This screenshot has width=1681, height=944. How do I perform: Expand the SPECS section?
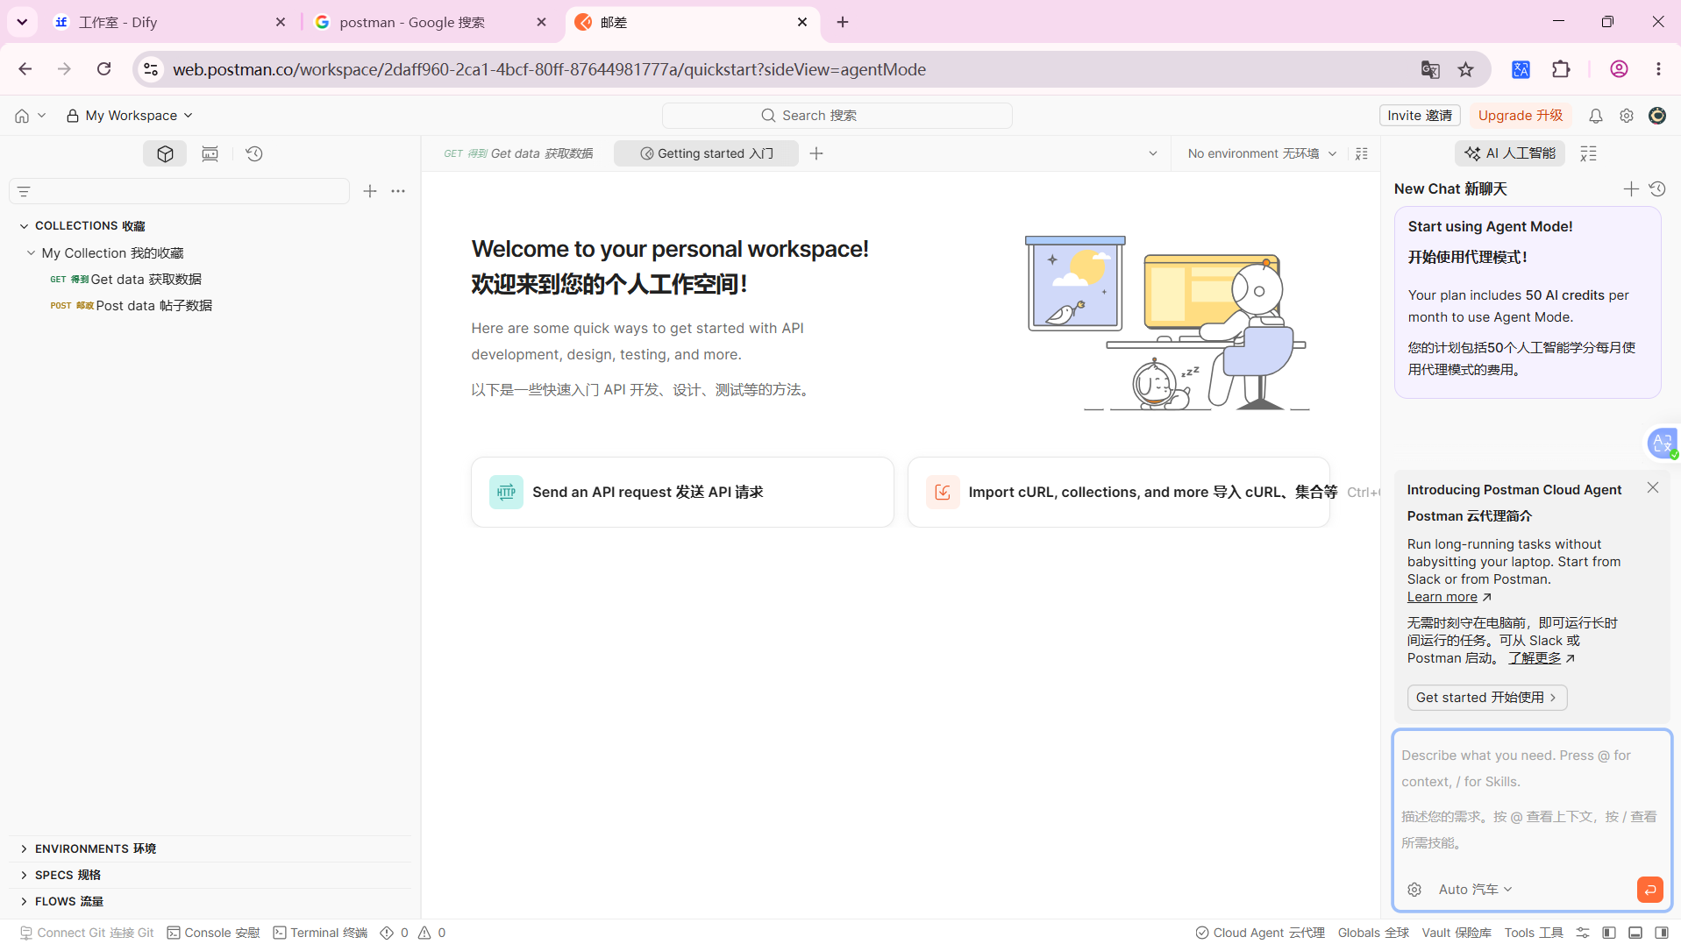(x=24, y=875)
